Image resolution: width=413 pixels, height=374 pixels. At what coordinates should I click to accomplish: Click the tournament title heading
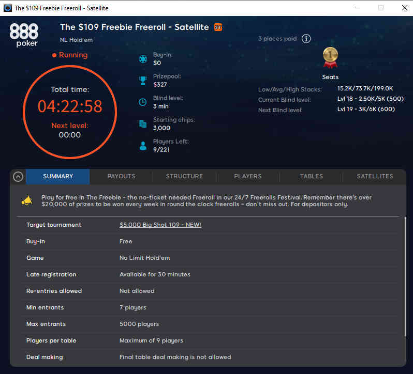coord(135,27)
